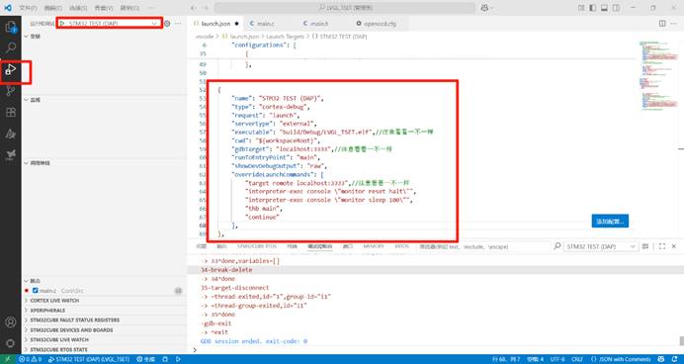Expand CORTEX LIVE WATCH section
The height and width of the screenshot is (364, 684).
[104, 301]
